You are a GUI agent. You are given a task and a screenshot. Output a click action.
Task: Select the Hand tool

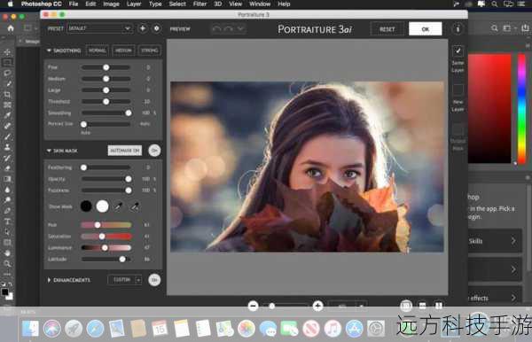coord(7,253)
